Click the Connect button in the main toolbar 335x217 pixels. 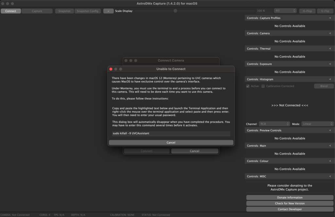pyautogui.click(x=11, y=11)
